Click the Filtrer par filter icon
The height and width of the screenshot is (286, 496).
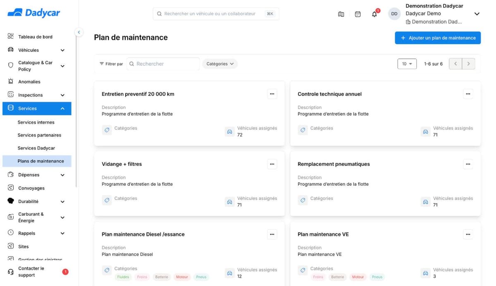tap(102, 64)
